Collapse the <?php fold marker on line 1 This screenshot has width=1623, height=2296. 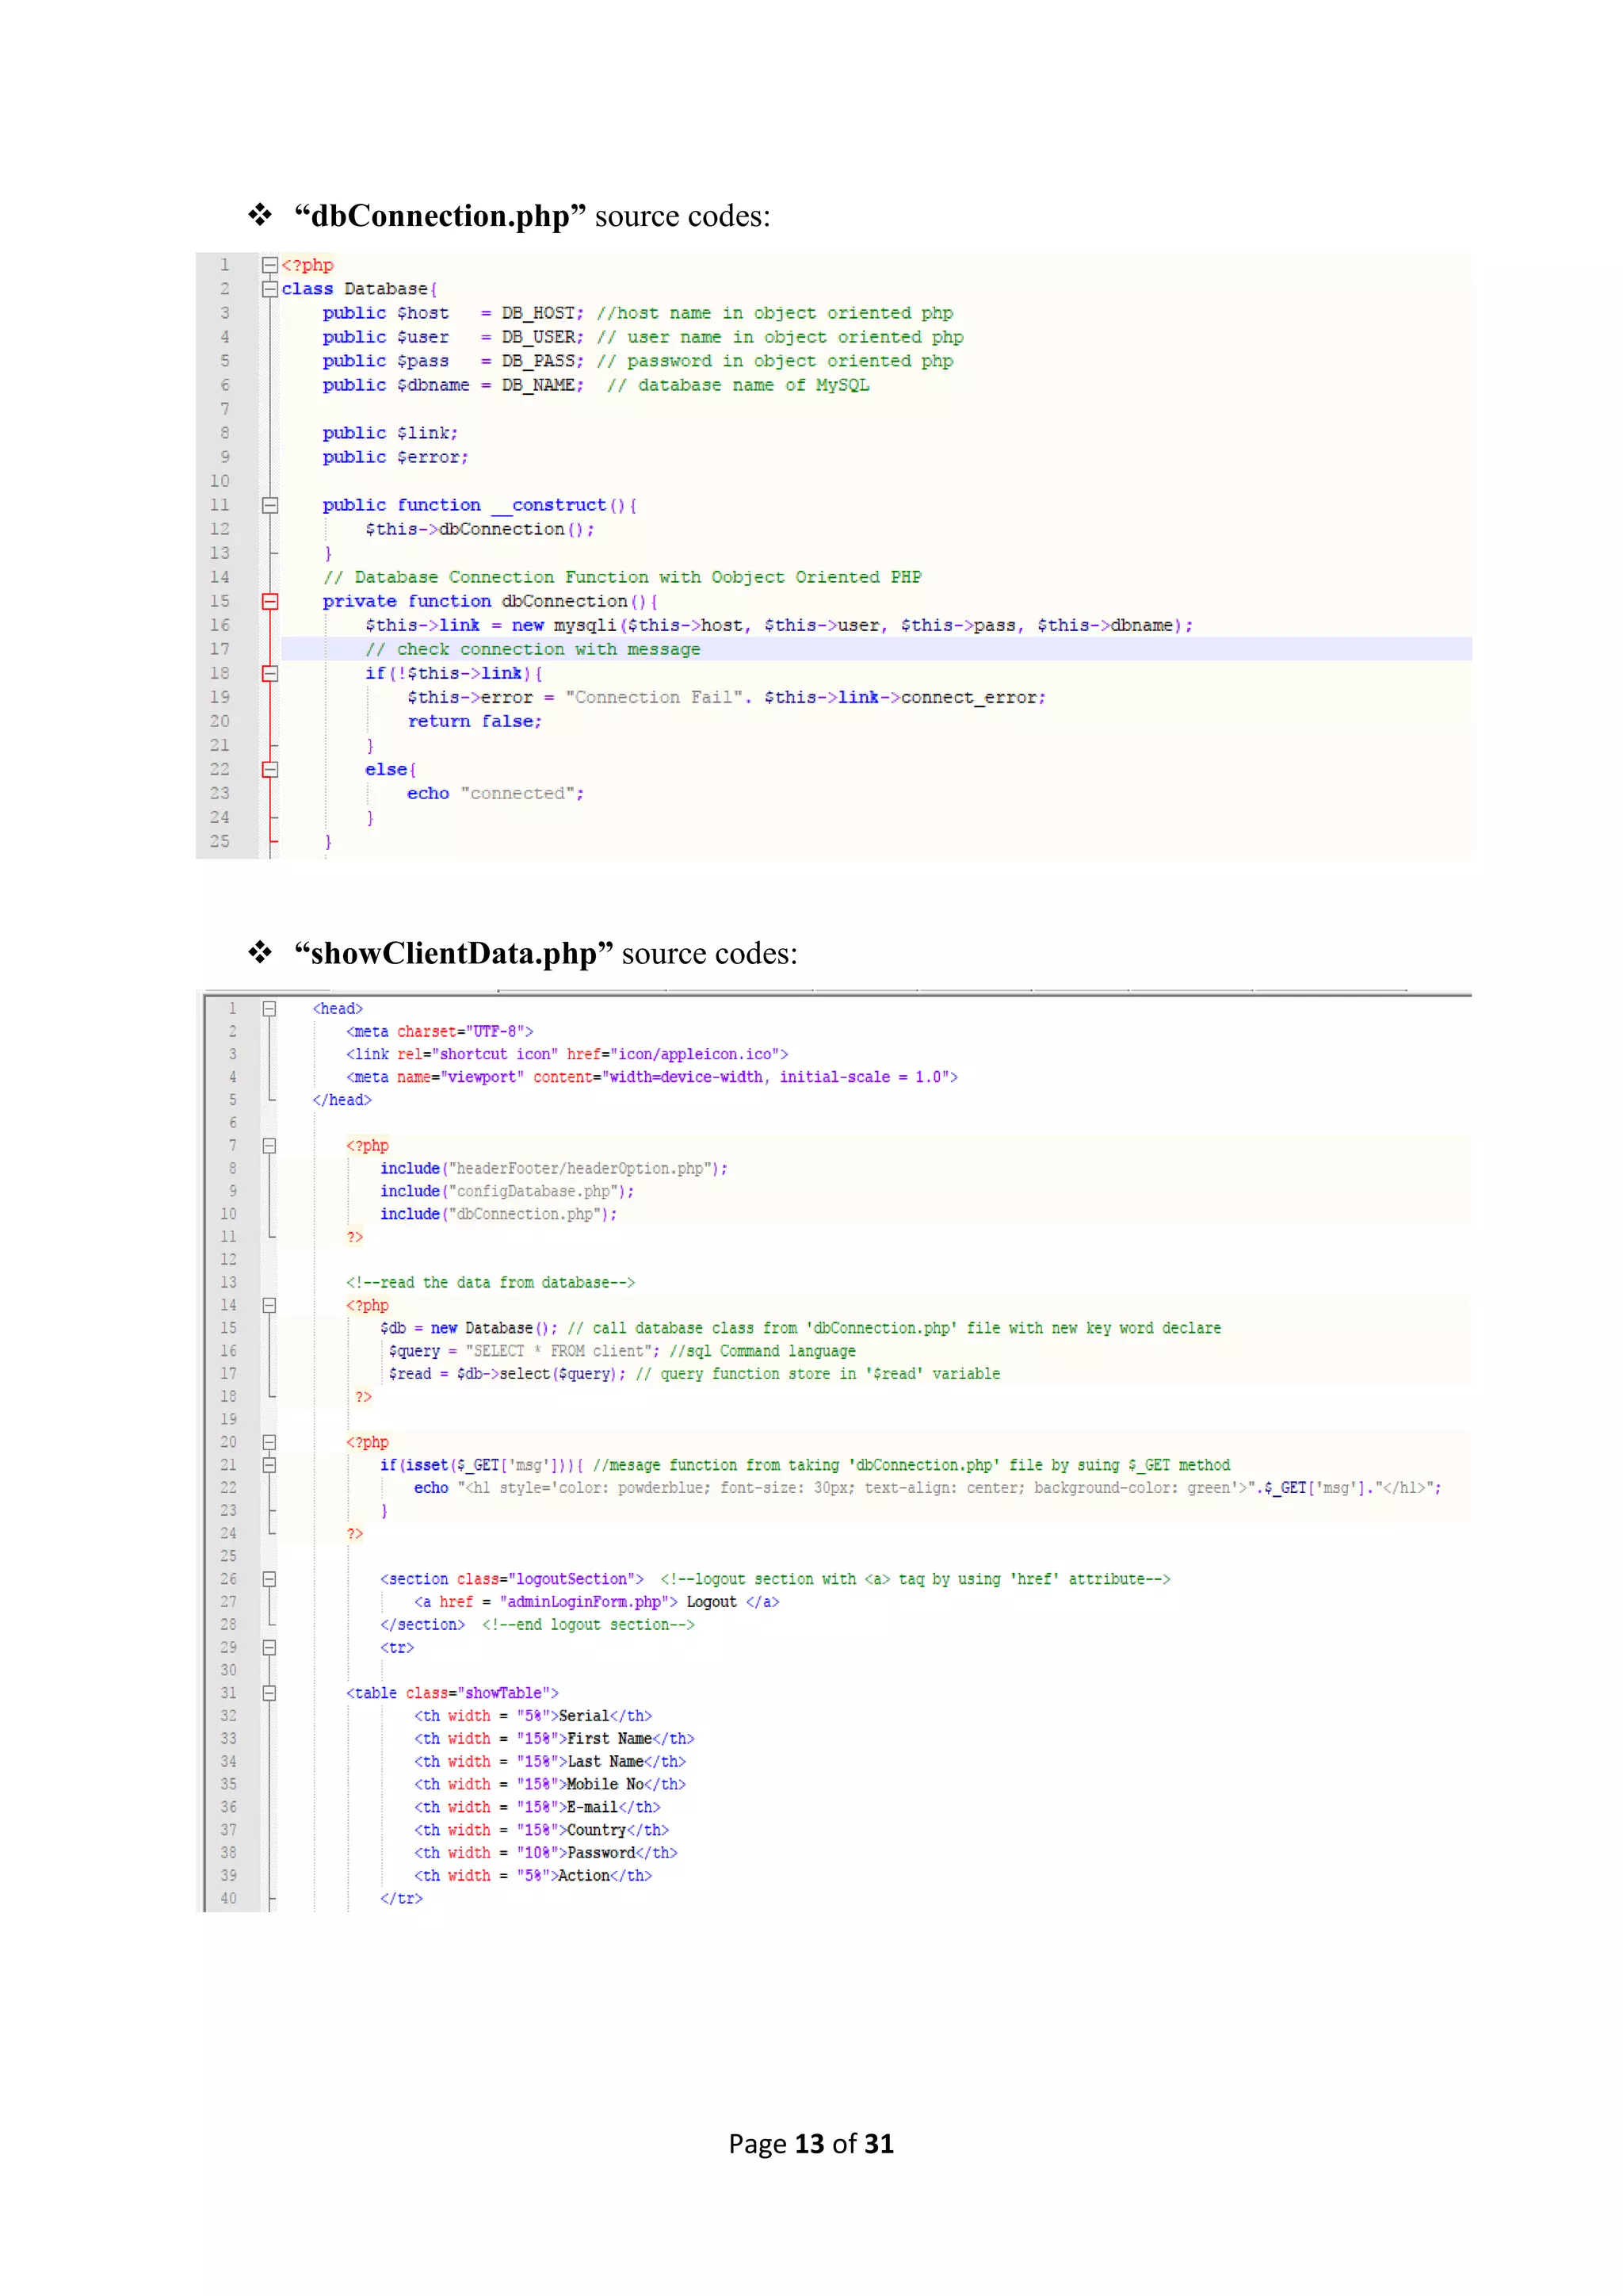pos(269,265)
